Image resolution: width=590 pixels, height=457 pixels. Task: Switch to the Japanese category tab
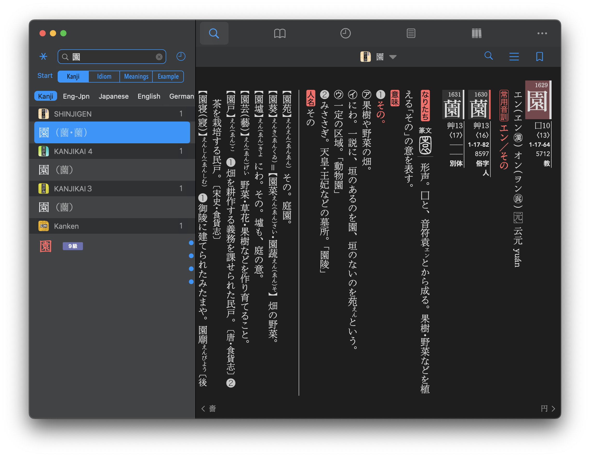tap(113, 96)
